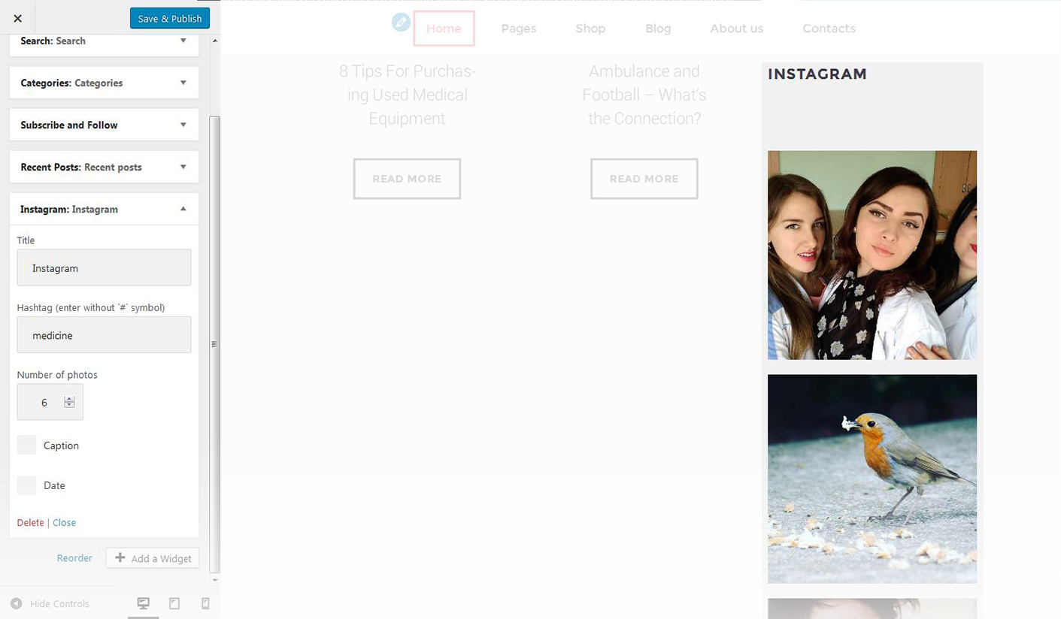Expand the Recent Posts widget arrow

coord(183,167)
